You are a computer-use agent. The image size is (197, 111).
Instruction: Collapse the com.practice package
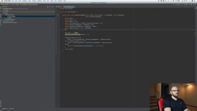point(5,15)
